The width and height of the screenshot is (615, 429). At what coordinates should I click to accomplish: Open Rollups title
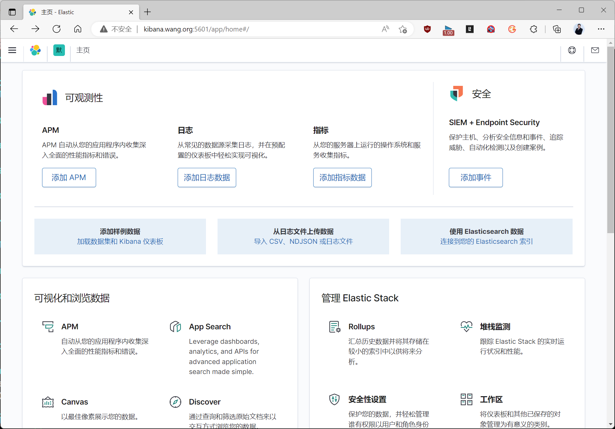coord(362,327)
